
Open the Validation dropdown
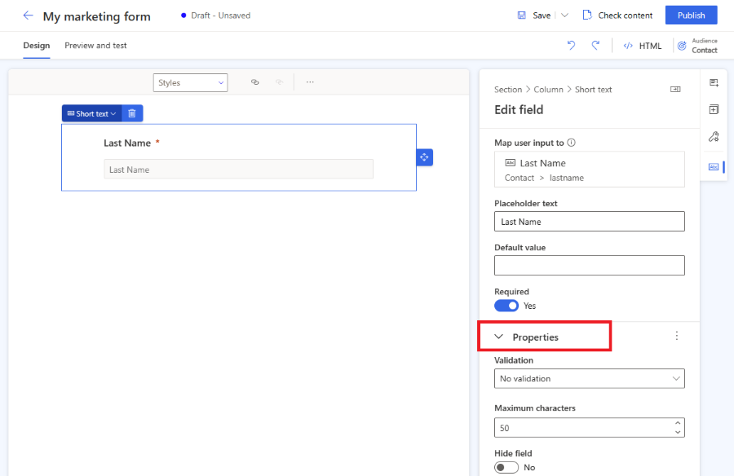(x=589, y=378)
